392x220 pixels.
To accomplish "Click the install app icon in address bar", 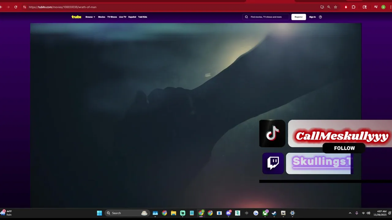I will click(x=322, y=7).
